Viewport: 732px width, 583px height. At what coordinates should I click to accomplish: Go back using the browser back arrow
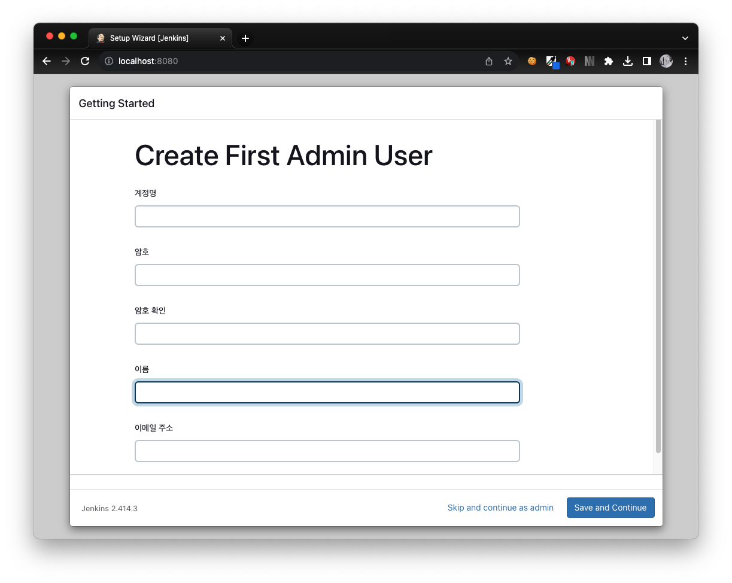click(47, 61)
